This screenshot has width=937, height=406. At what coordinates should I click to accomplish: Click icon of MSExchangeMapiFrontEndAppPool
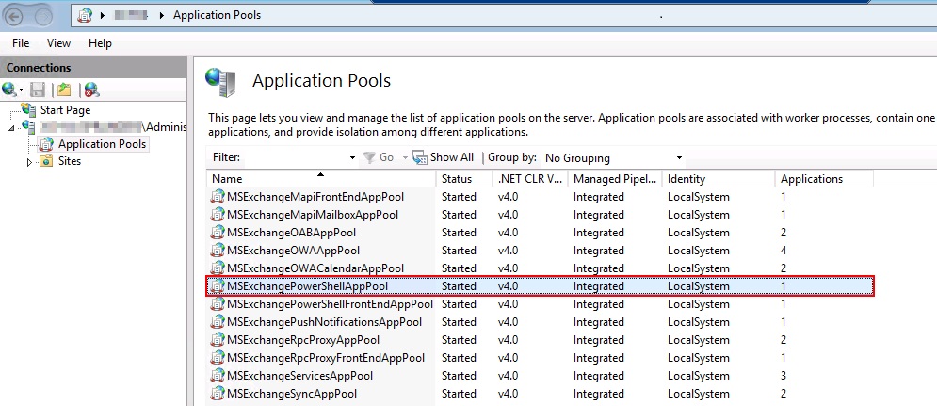click(218, 197)
